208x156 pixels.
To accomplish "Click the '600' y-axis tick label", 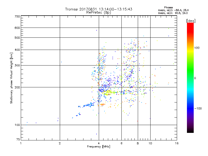I will [17, 28].
